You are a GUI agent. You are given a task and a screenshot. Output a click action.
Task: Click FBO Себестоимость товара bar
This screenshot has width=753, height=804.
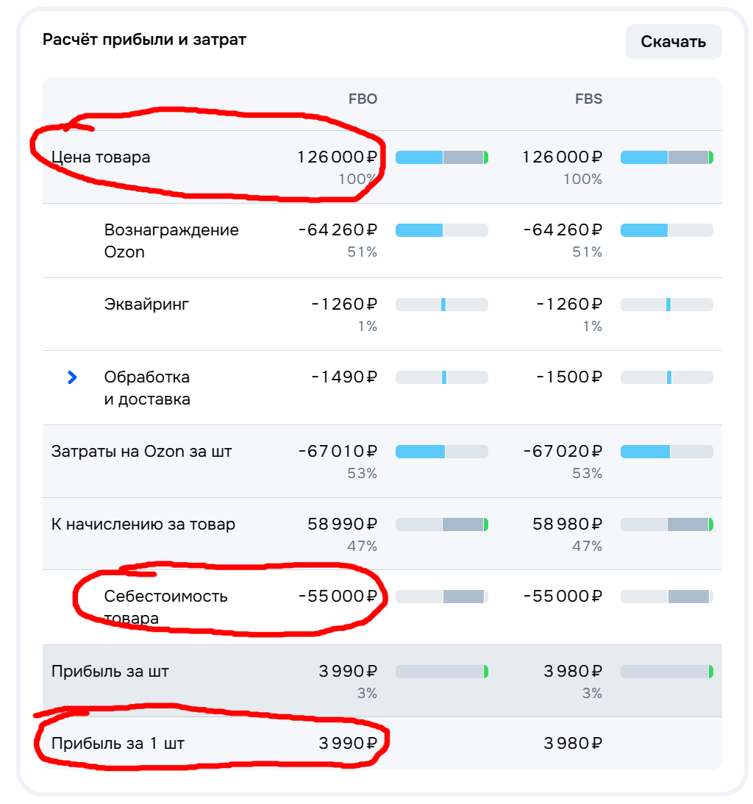click(442, 597)
